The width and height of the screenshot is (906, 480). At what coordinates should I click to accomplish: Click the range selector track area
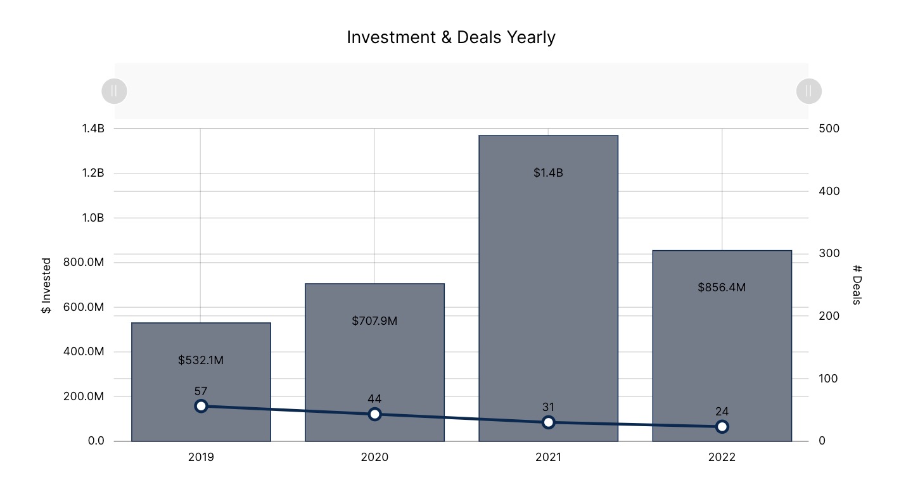tap(461, 91)
